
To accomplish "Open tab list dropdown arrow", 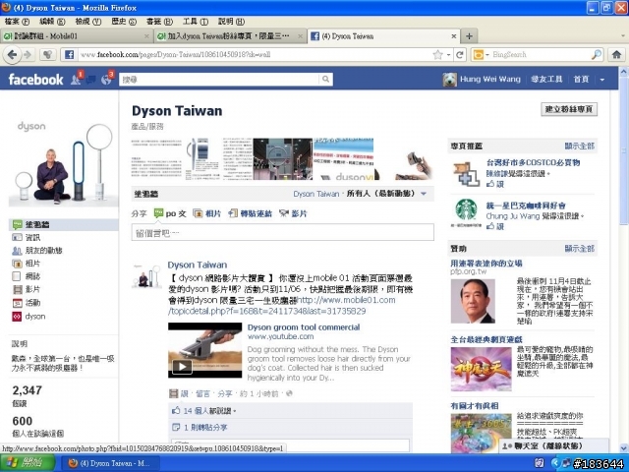I will click(x=623, y=36).
